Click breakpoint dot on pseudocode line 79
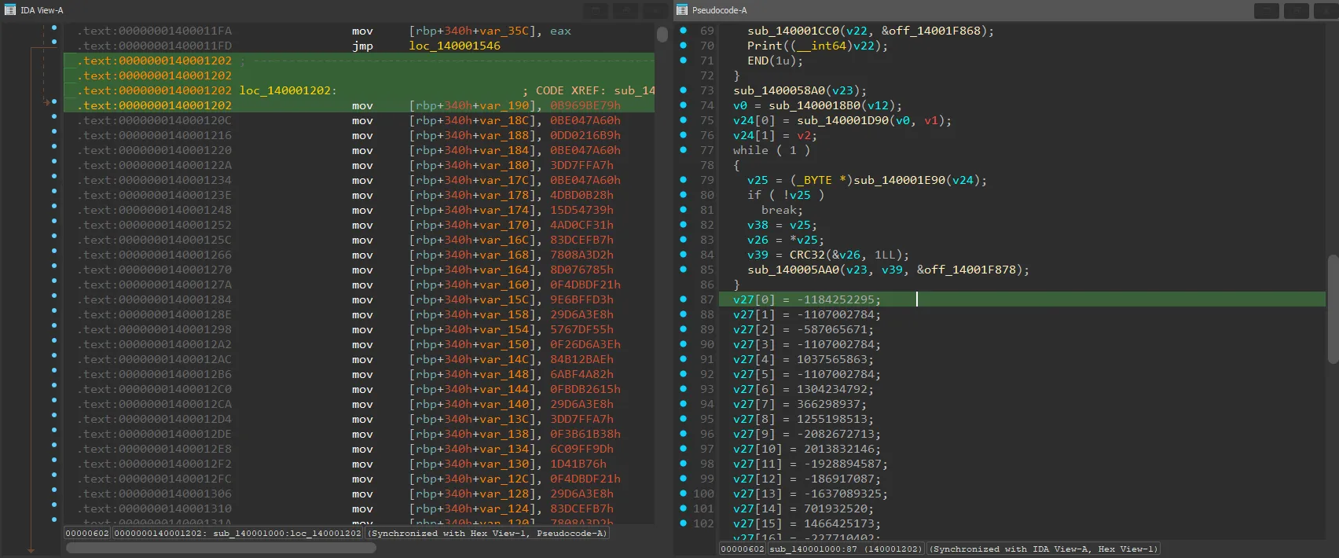 tap(683, 180)
